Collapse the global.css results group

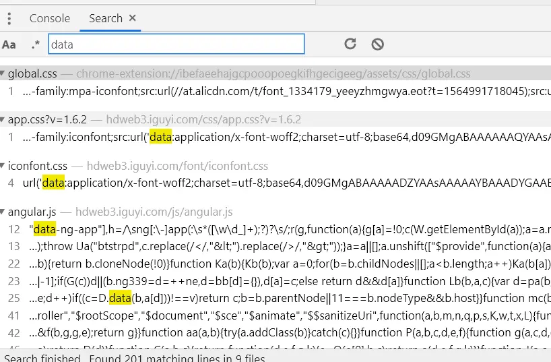click(3, 73)
